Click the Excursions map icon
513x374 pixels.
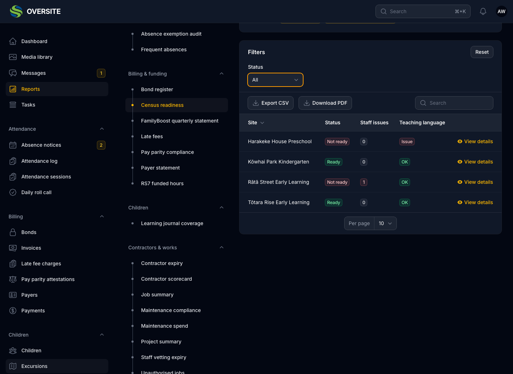(13, 366)
